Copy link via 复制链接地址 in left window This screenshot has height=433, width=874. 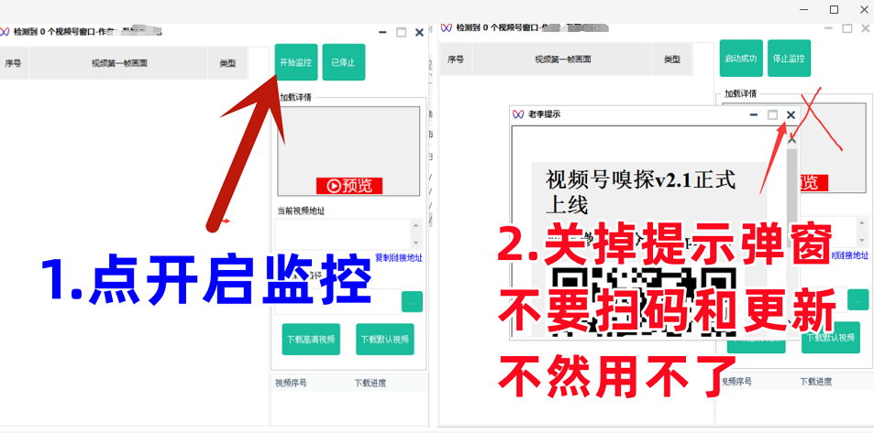[x=399, y=257]
